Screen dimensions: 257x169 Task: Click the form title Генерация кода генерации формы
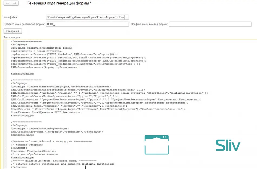click(x=60, y=3)
